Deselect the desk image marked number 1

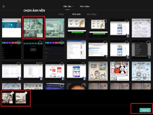40,21
